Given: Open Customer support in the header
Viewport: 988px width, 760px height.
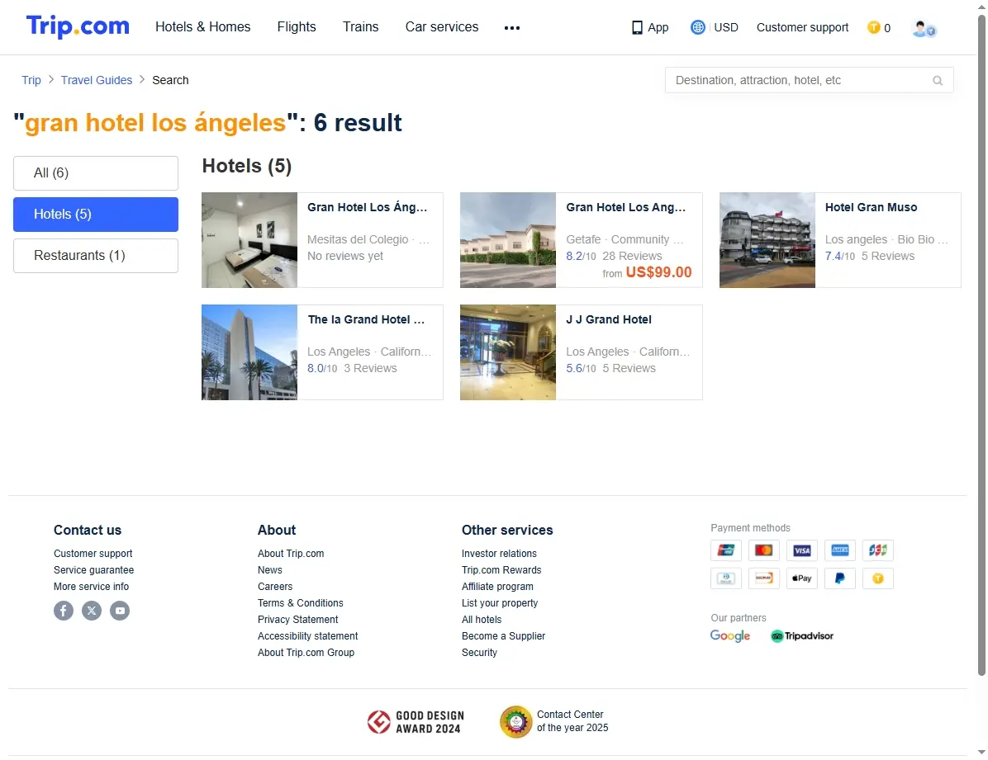Looking at the screenshot, I should (x=802, y=28).
